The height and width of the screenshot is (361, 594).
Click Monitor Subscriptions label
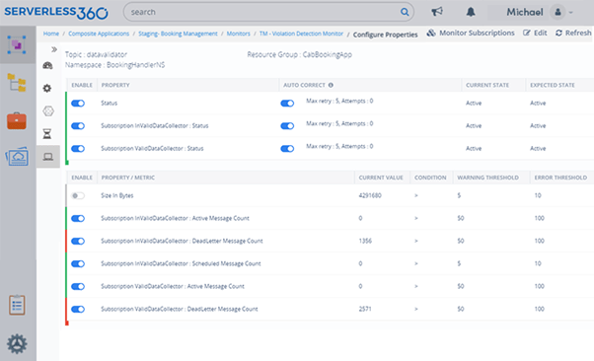click(477, 33)
